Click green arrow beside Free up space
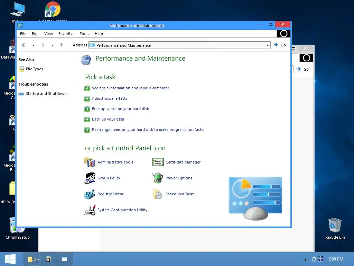 click(x=87, y=109)
